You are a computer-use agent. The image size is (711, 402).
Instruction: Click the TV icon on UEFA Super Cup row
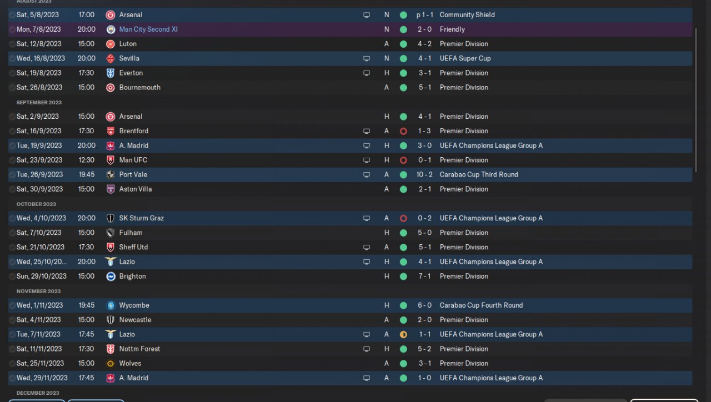(367, 58)
